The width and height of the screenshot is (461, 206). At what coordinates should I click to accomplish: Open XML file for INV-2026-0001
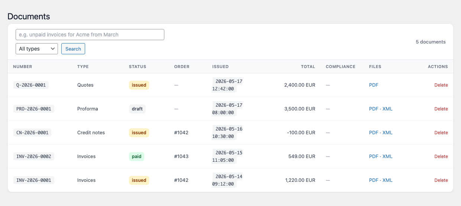coord(387,180)
